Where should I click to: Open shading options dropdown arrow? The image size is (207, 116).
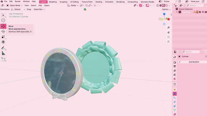pos(169,5)
